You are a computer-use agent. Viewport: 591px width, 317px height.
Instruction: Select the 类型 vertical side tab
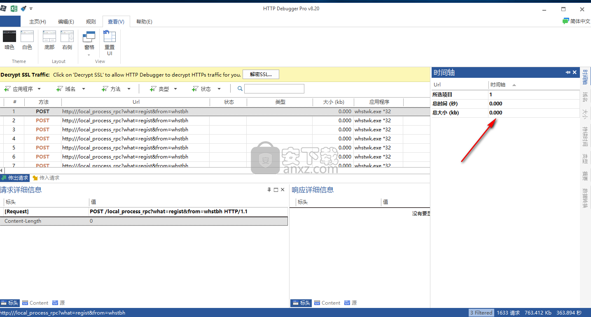tap(585, 158)
